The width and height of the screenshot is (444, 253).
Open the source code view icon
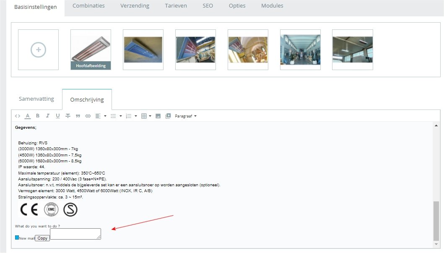[18, 116]
